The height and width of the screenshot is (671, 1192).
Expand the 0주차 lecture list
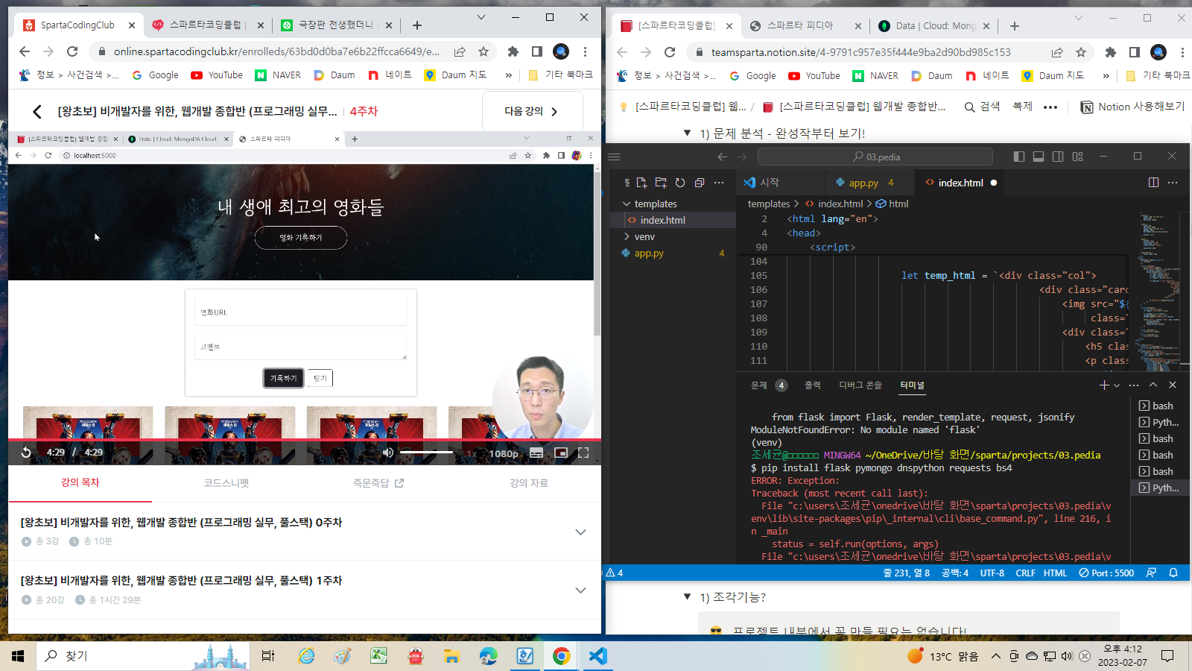(581, 532)
